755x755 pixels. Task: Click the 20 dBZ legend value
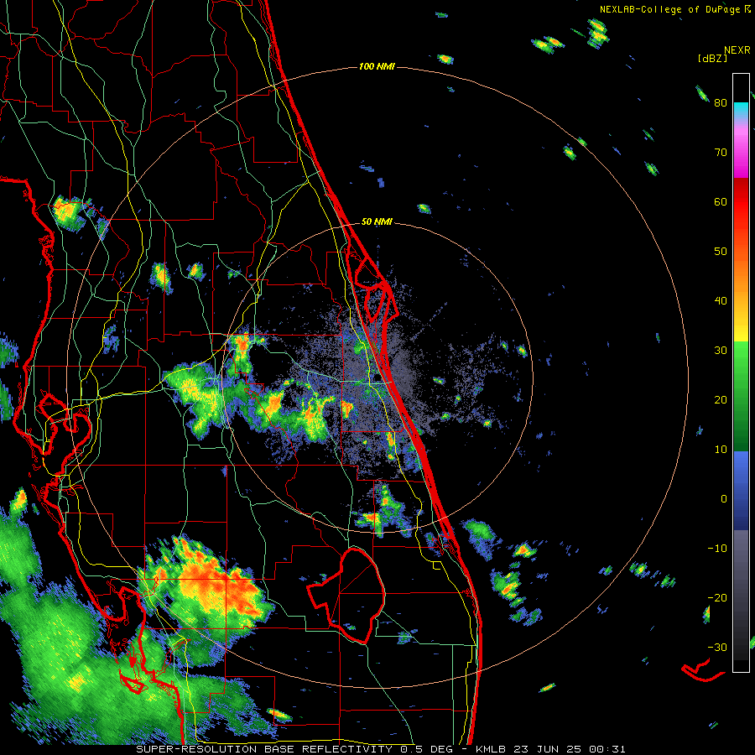pyautogui.click(x=721, y=400)
